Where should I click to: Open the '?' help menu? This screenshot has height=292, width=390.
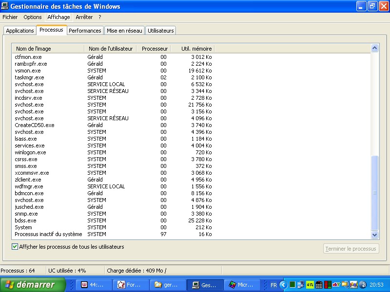[100, 17]
